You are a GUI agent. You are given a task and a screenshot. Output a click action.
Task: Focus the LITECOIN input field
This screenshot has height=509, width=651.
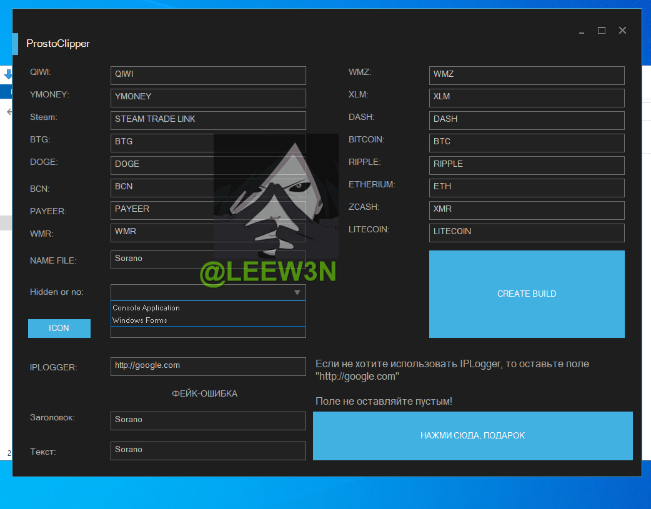coord(527,233)
